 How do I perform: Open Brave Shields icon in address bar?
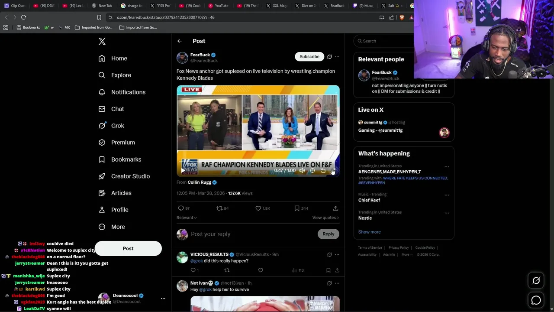tap(402, 17)
